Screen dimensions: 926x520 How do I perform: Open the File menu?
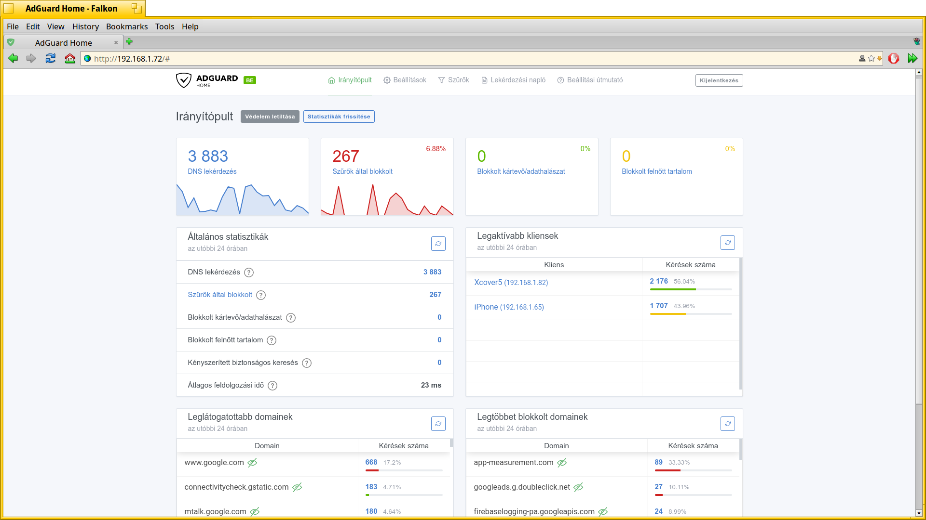[13, 26]
